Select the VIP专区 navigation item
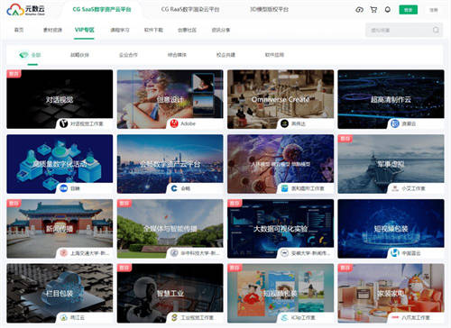Image resolution: width=451 pixels, height=328 pixels. tap(84, 30)
